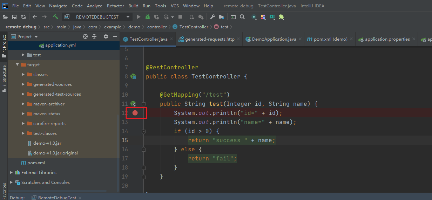Image resolution: width=432 pixels, height=200 pixels.
Task: Expand the maven-archiver folder
Action: pyautogui.click(x=23, y=104)
